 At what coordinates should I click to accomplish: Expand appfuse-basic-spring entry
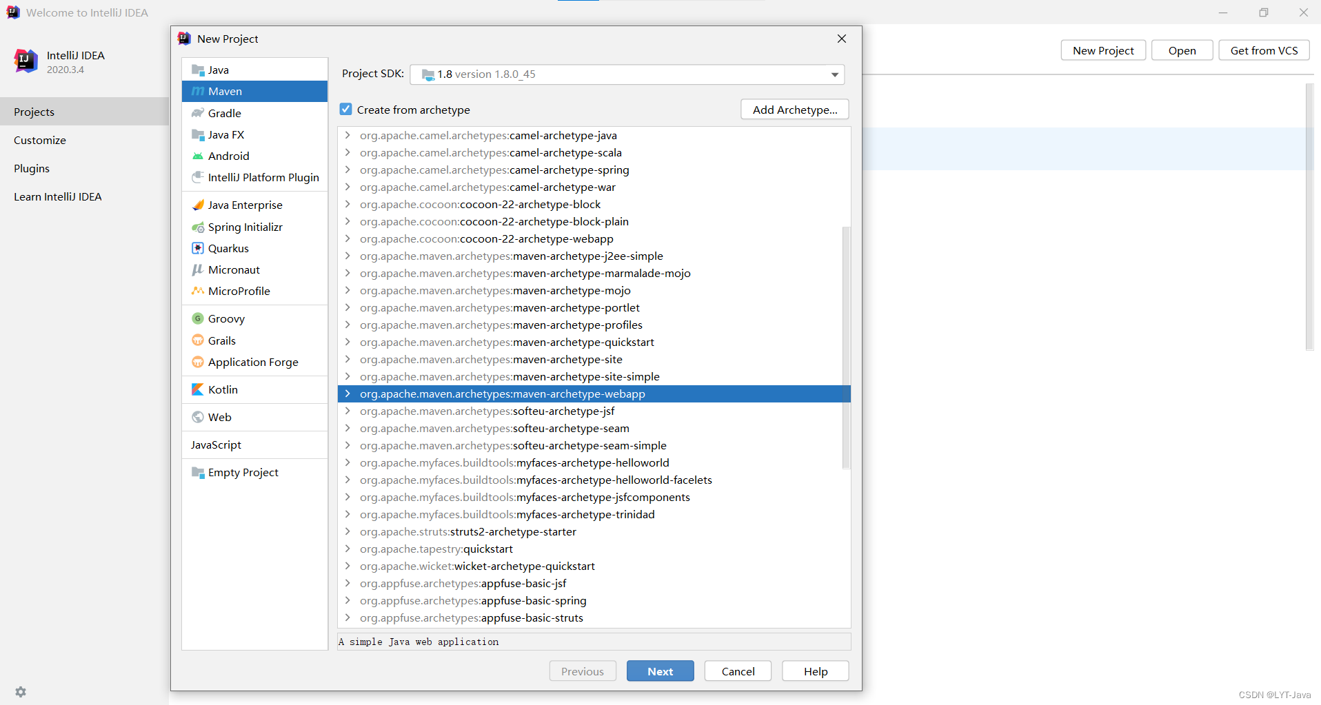348,601
